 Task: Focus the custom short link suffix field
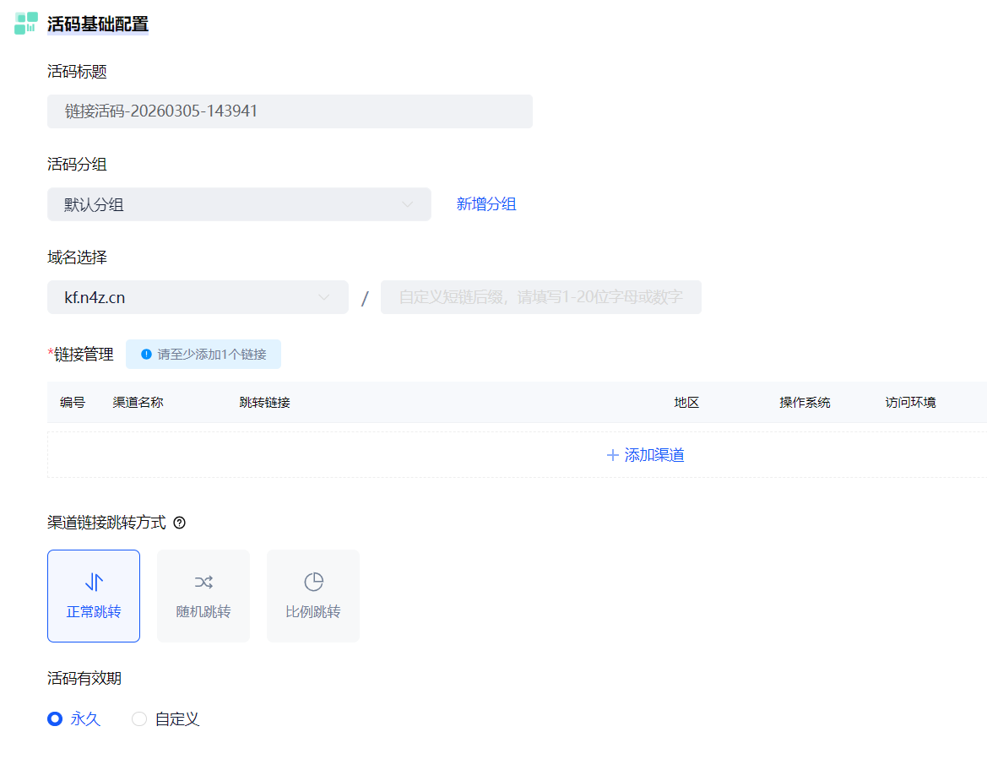(x=540, y=297)
